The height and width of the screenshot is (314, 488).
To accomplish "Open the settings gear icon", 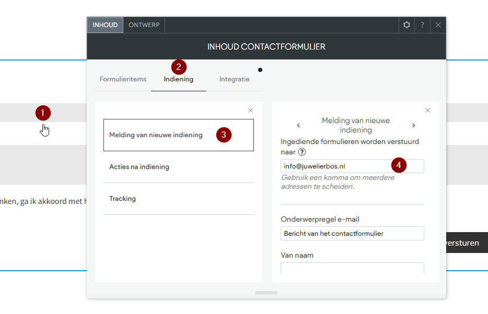I will point(406,25).
